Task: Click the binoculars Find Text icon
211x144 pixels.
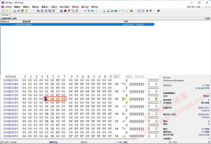Action: (x=61, y=11)
